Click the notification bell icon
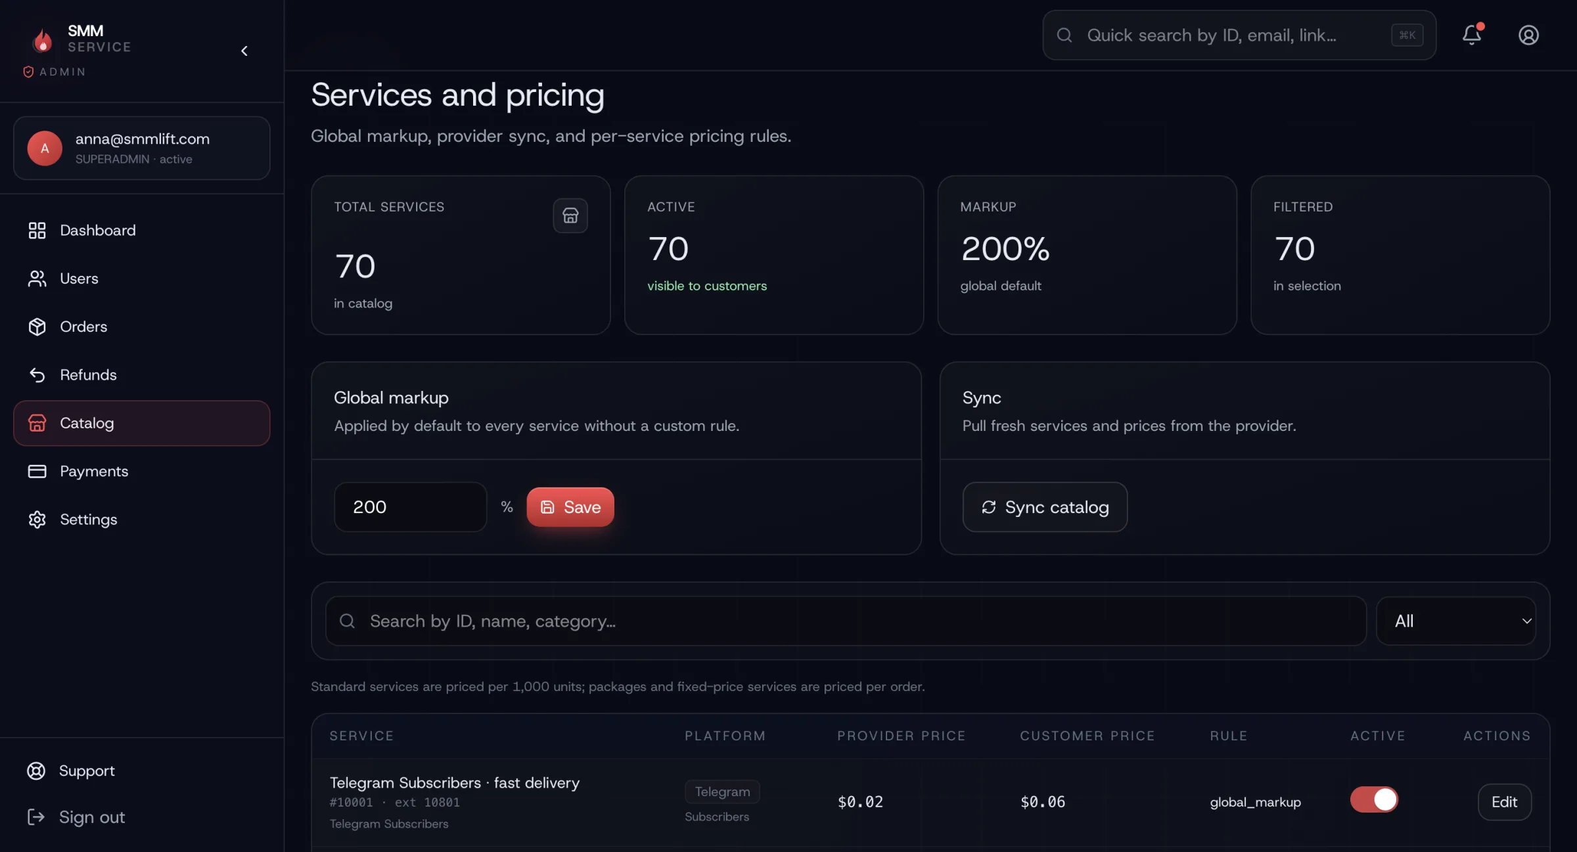Viewport: 1577px width, 852px height. coord(1471,35)
